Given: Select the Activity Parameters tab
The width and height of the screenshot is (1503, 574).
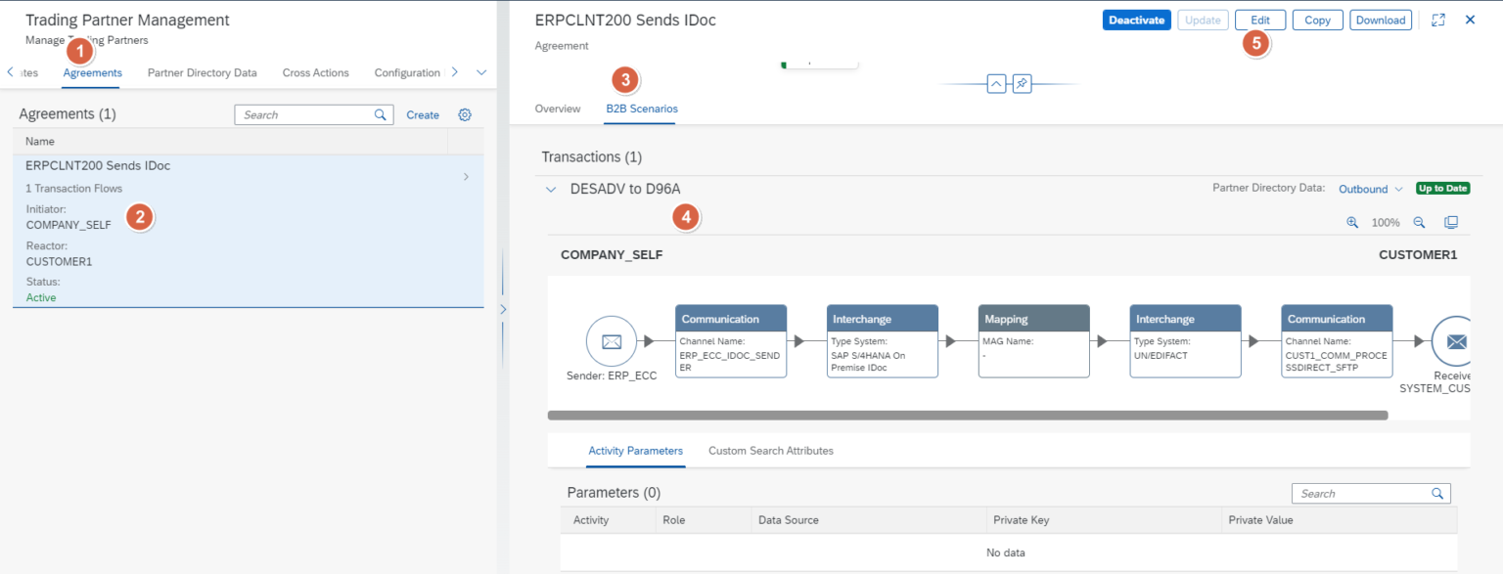Looking at the screenshot, I should (x=635, y=451).
